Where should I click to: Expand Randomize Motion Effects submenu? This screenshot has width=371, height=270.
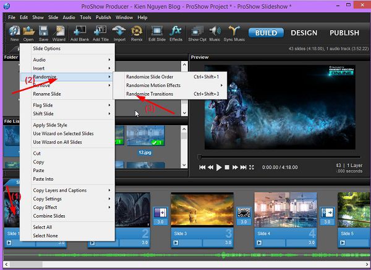(170, 85)
